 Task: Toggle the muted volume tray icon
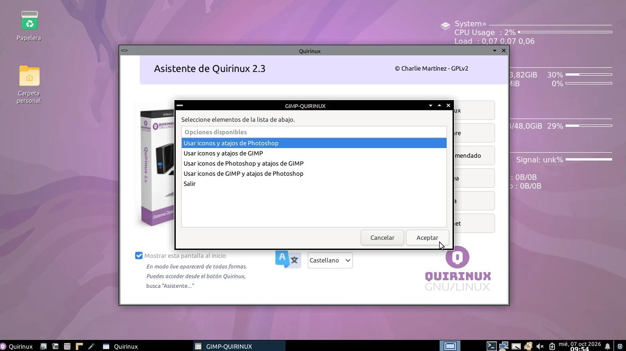(540, 346)
